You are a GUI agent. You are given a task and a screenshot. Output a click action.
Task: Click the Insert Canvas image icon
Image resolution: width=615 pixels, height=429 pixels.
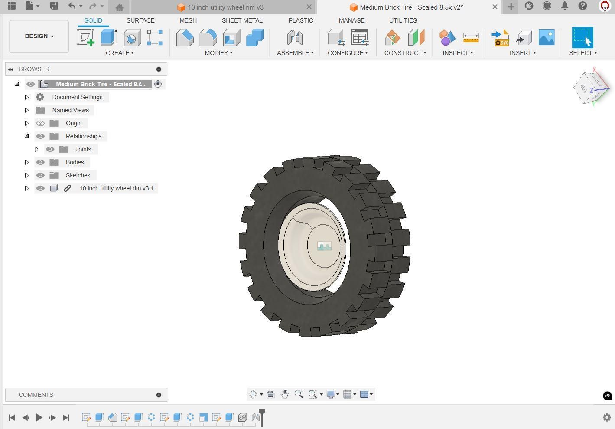click(547, 37)
